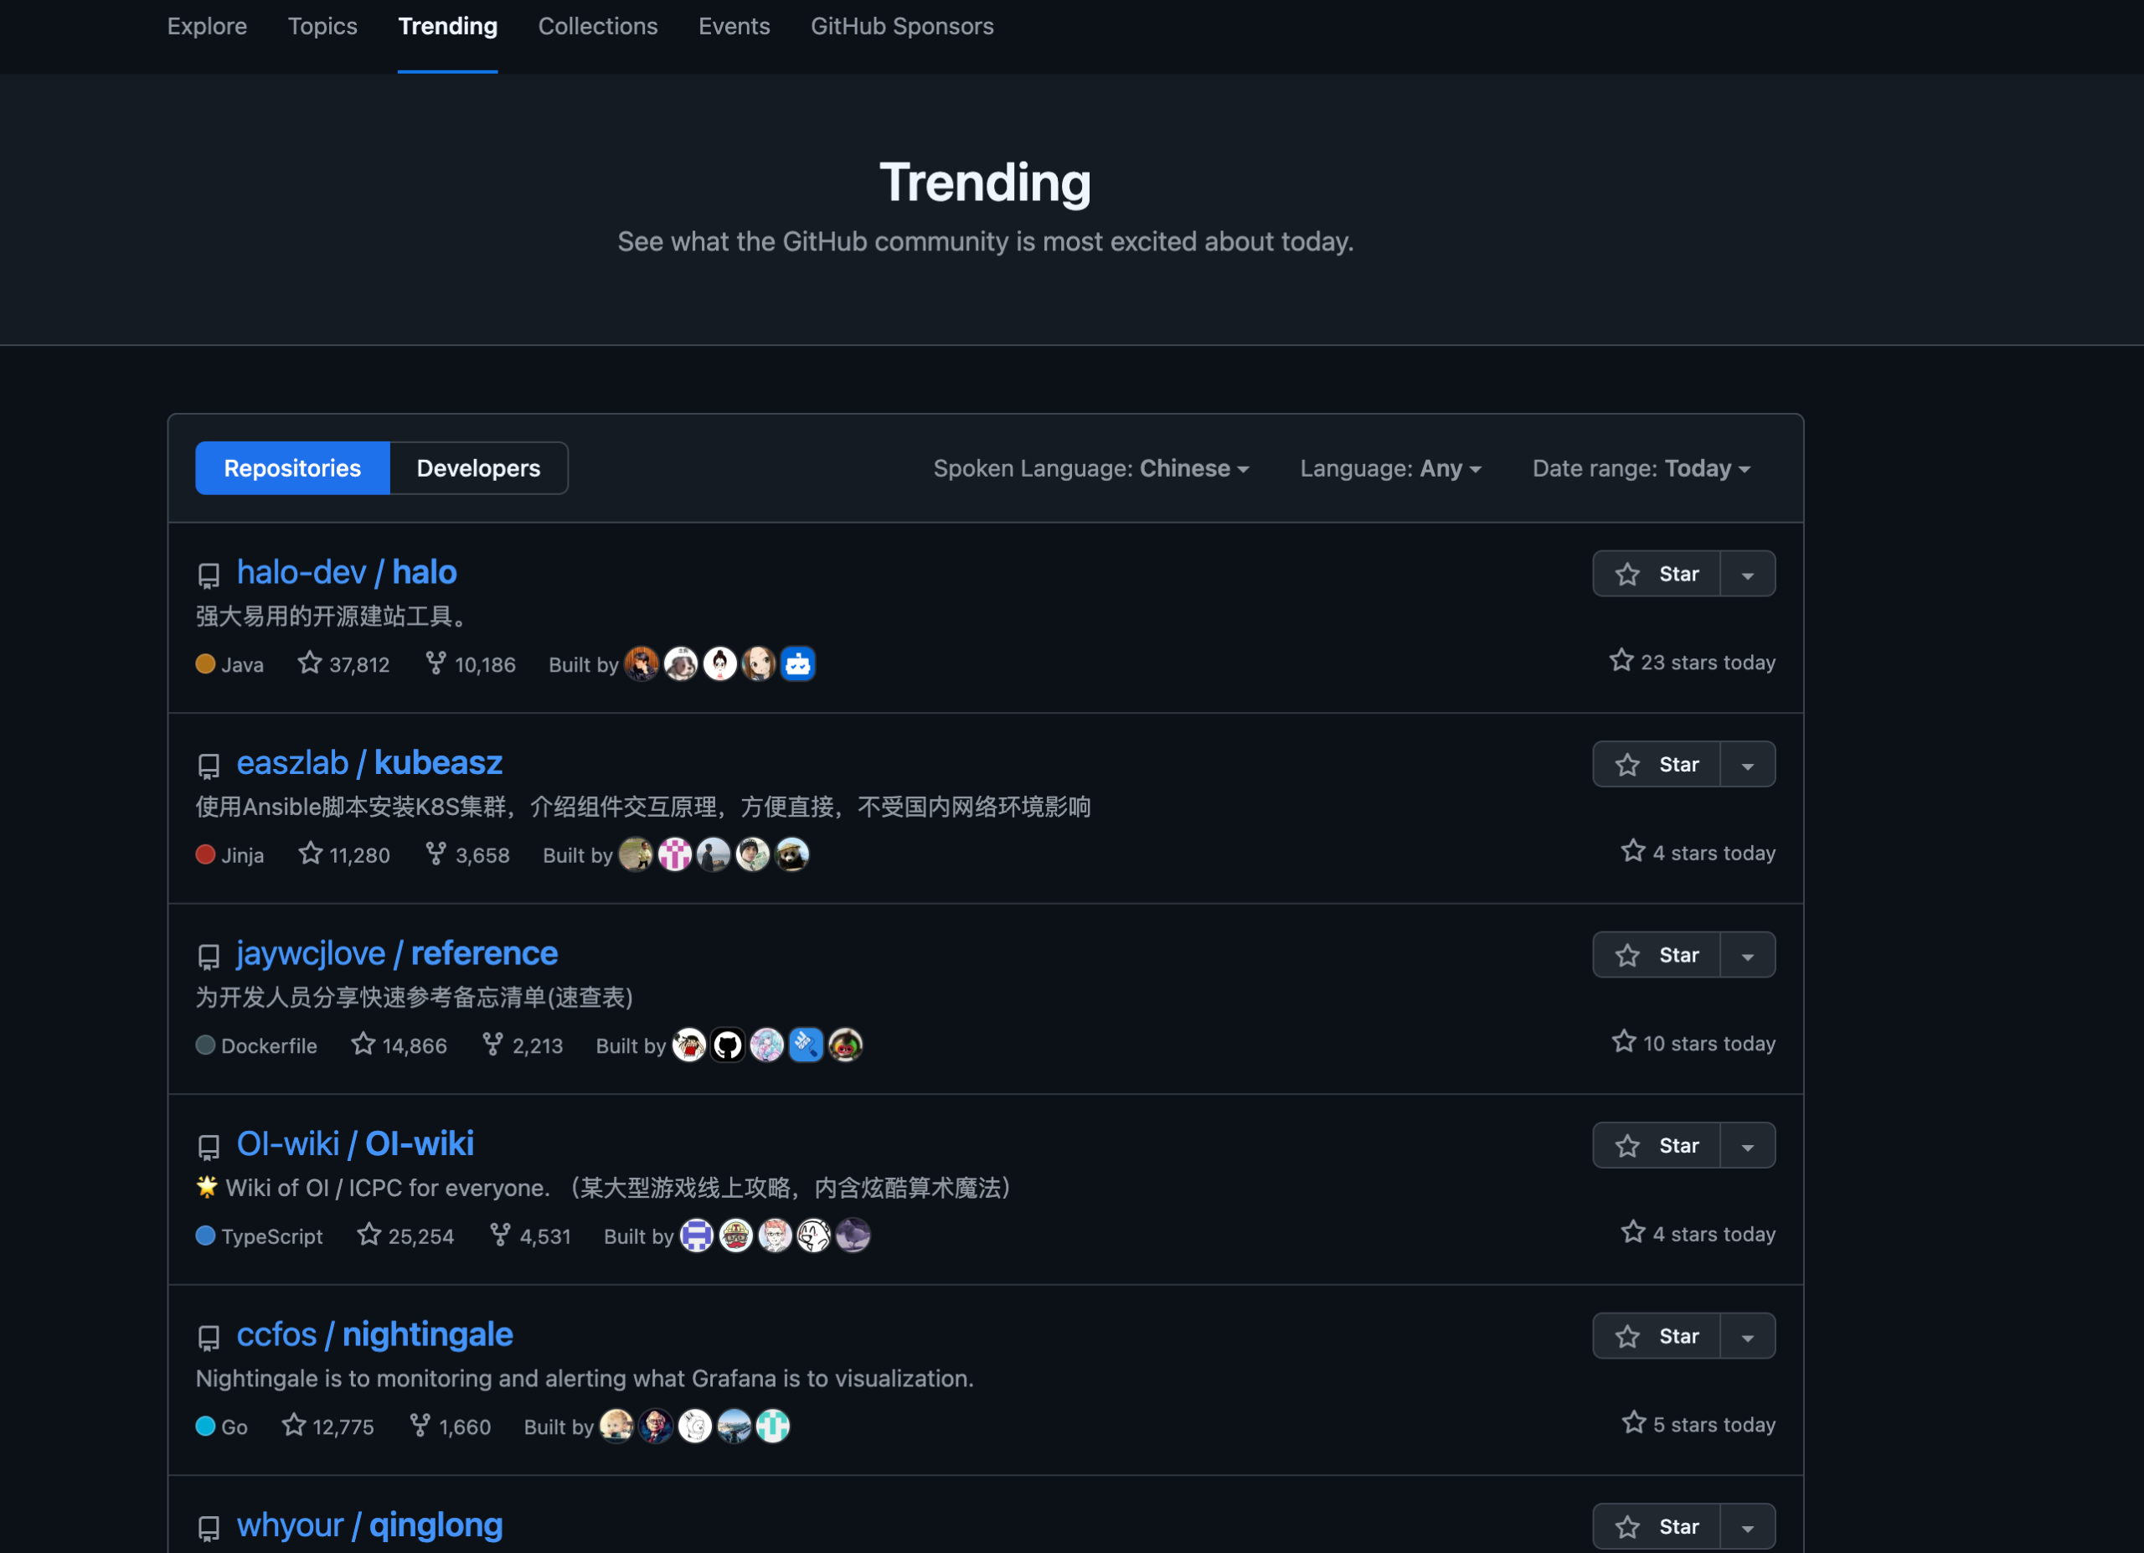This screenshot has height=1553, width=2144.
Task: Open the Spoken Language: Chinese dropdown
Action: pos(1091,469)
